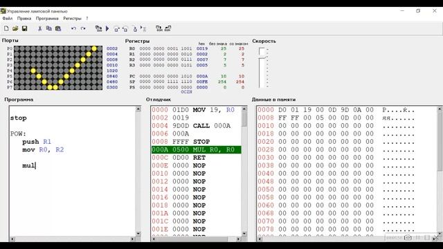443x249 pixels.
Task: Copy the selected code
Action: [x=49, y=28]
